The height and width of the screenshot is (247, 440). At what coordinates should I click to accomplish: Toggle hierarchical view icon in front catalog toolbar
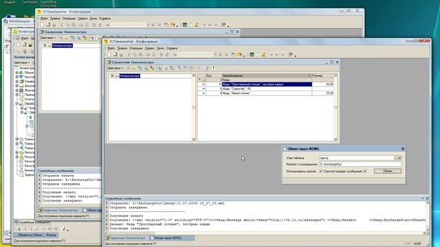pyautogui.click(x=159, y=68)
